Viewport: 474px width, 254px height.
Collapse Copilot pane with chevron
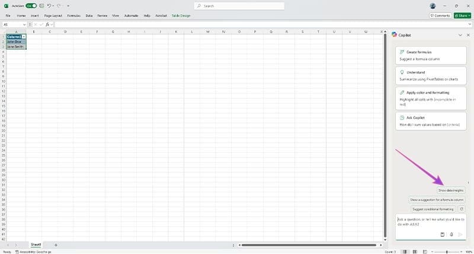(460, 35)
